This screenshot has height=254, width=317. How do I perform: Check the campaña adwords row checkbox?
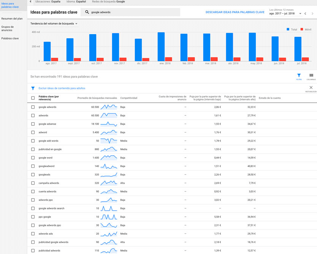tap(33, 183)
